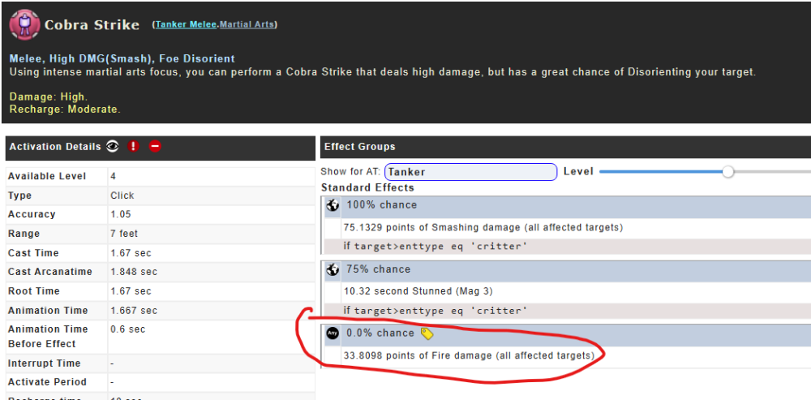811x400 pixels.
Task: Click the black Any icon on 0.0% chance
Action: (x=333, y=333)
